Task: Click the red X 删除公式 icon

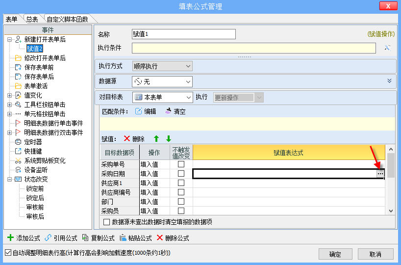Action: [x=160, y=238]
